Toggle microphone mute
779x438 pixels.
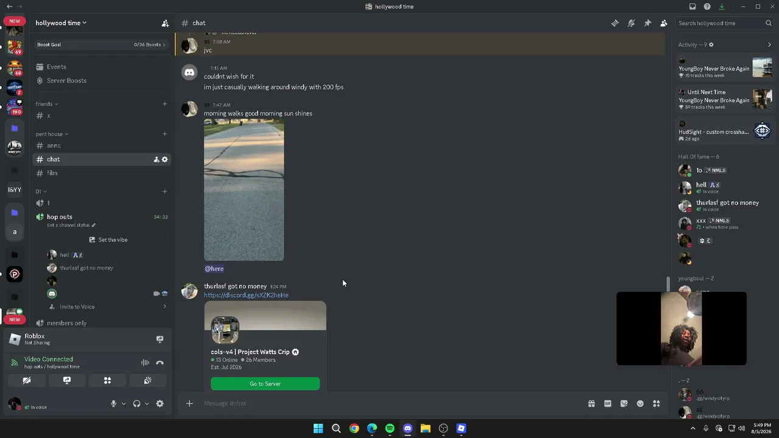click(x=113, y=403)
